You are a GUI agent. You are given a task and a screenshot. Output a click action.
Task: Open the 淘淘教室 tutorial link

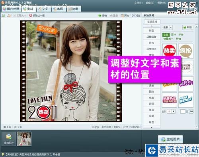point(33,155)
